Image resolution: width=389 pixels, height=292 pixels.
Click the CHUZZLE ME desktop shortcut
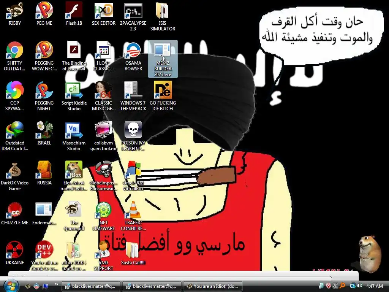(x=15, y=214)
